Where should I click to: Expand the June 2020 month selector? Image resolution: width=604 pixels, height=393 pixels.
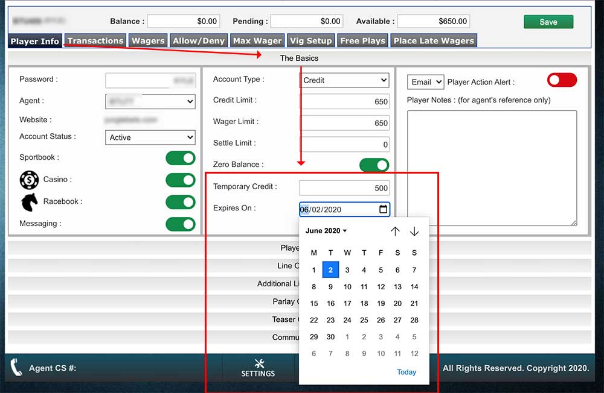(x=326, y=231)
